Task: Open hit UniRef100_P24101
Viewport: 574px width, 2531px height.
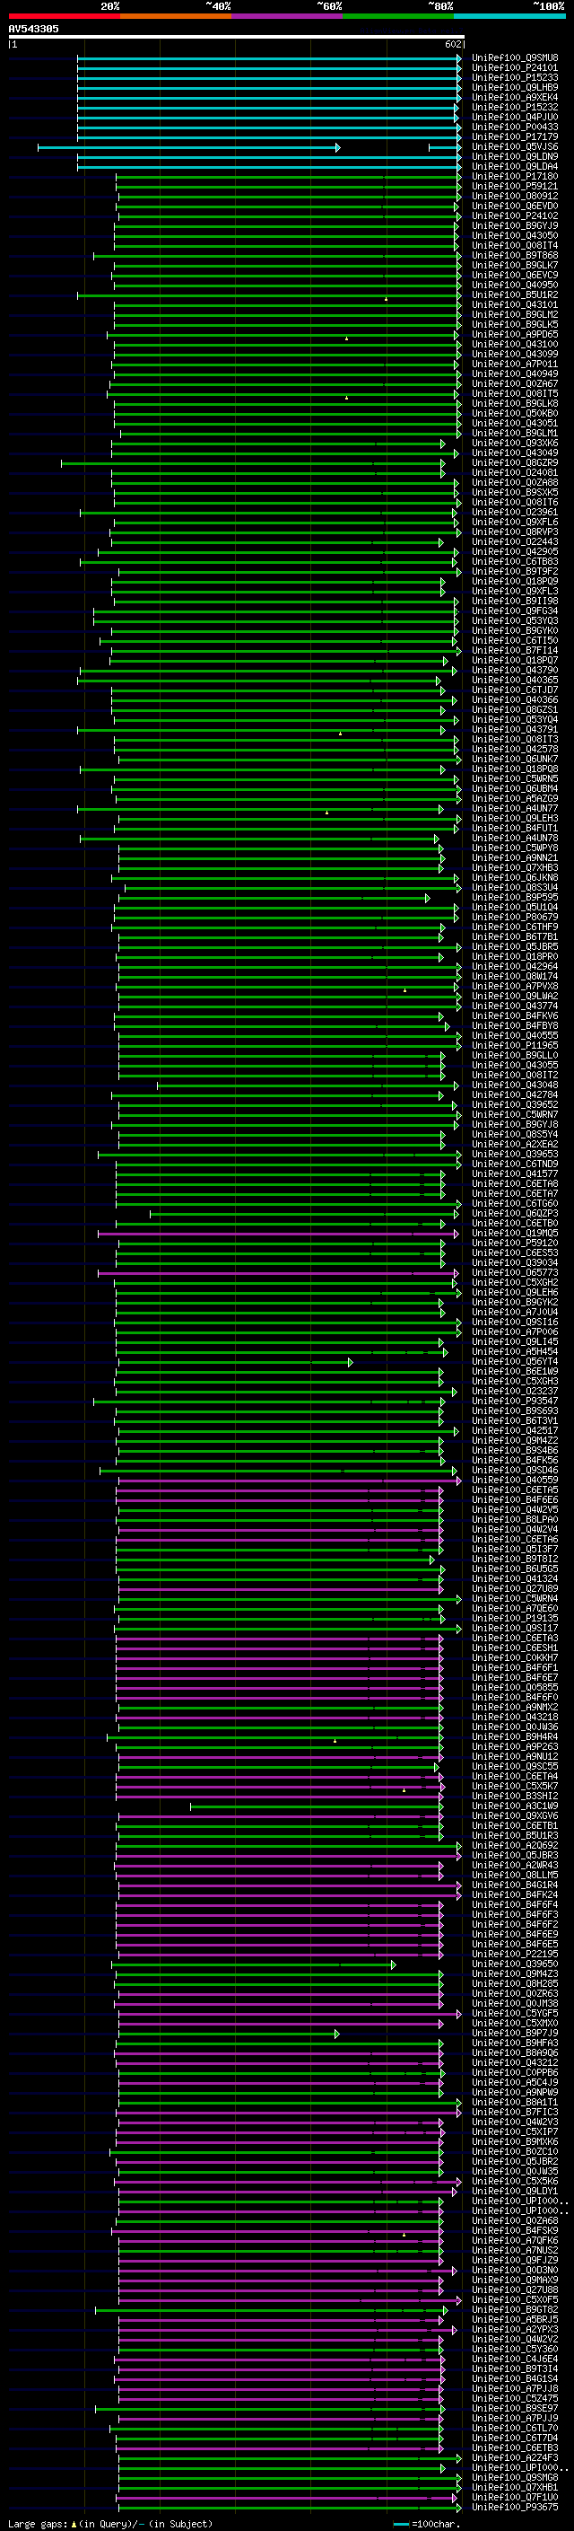Action: coord(514,68)
